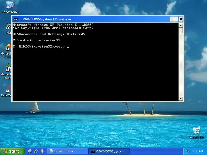
Task: Launch Internet Explorer from Quick Launch
Action: coord(36,151)
